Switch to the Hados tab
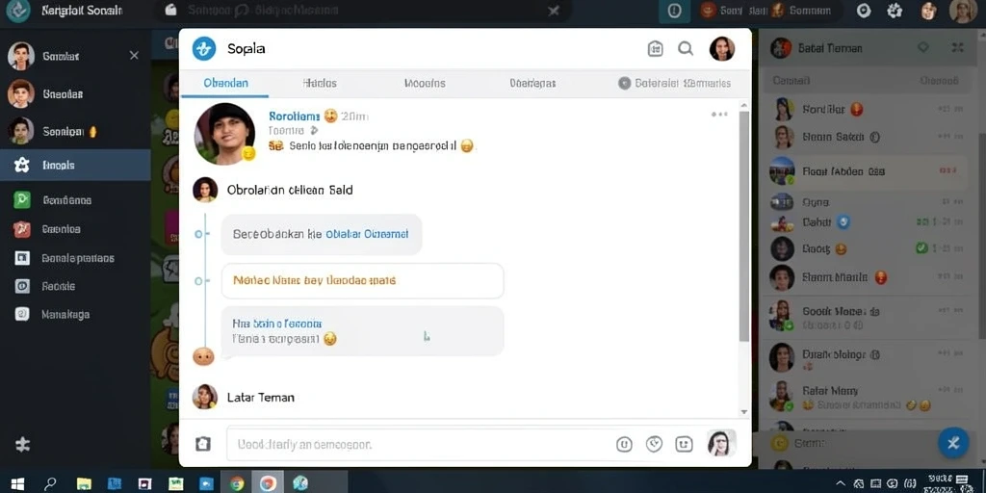This screenshot has width=986, height=493. click(320, 83)
